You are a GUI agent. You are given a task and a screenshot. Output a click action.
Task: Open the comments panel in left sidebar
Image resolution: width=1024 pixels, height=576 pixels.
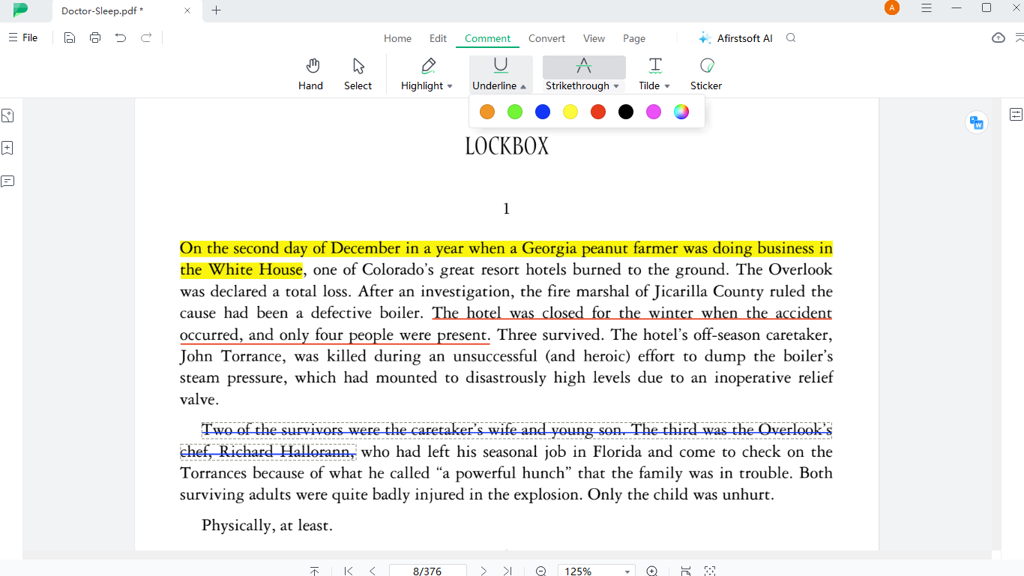[7, 181]
